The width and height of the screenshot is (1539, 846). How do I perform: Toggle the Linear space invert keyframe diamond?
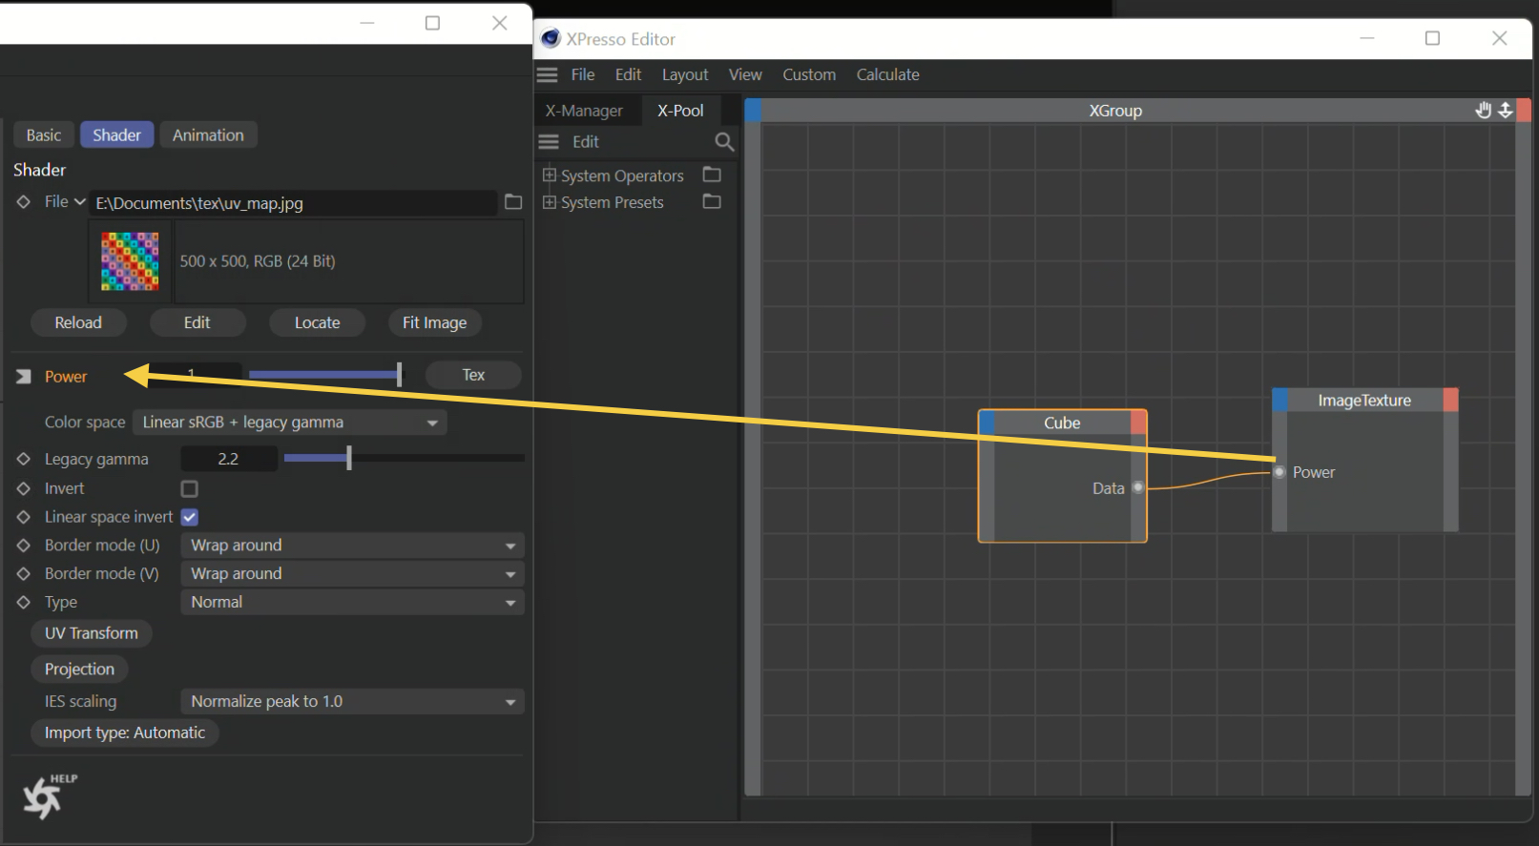pyautogui.click(x=24, y=517)
